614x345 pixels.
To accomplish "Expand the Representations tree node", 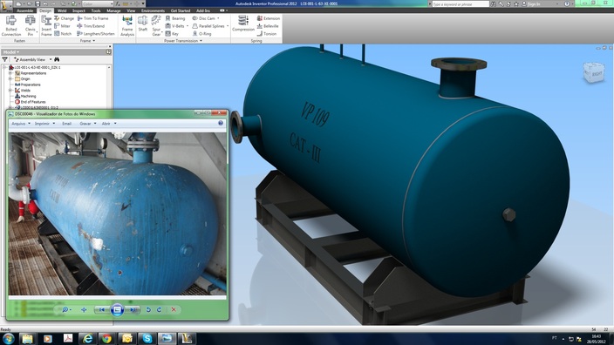I will coord(10,73).
